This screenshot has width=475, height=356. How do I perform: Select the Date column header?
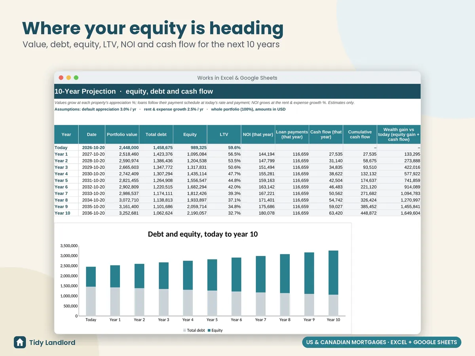pyautogui.click(x=92, y=134)
